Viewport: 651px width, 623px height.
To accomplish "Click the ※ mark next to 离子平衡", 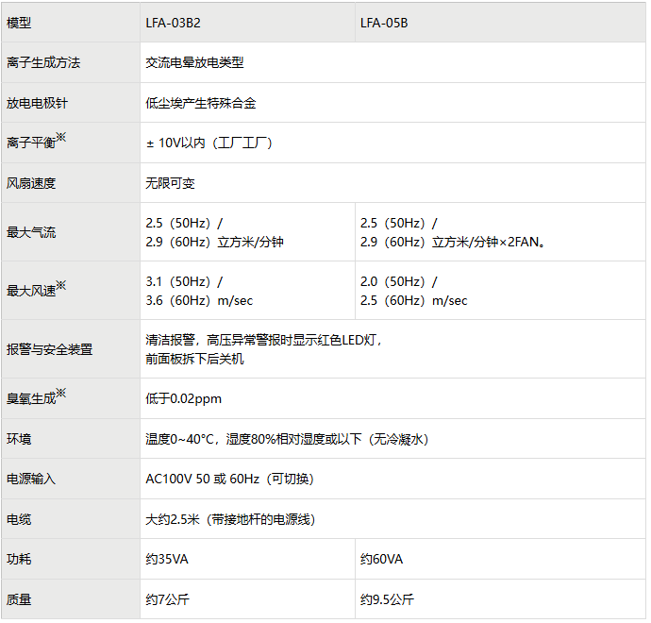I will (61, 138).
